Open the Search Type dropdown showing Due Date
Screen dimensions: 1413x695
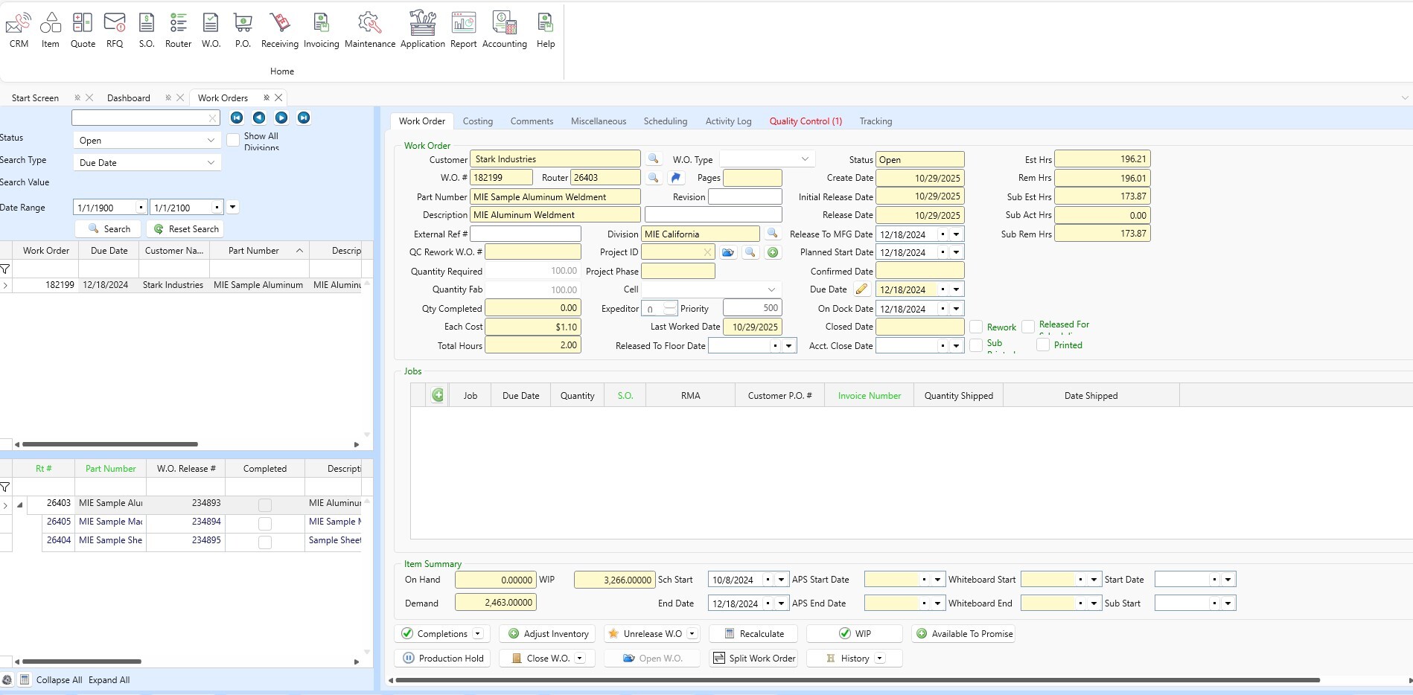pyautogui.click(x=209, y=161)
